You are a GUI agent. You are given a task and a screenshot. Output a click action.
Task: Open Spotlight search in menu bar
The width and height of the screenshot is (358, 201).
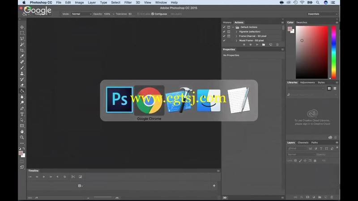[318, 3]
